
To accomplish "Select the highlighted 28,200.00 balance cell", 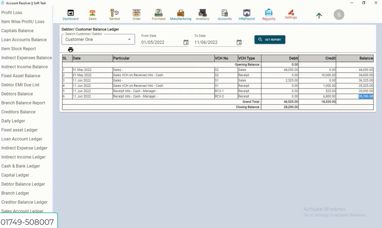I will 366,96.
